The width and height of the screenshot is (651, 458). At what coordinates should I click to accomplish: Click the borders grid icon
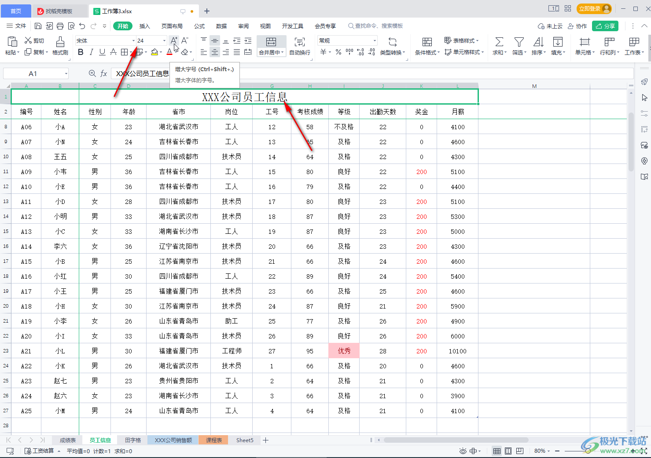[125, 52]
